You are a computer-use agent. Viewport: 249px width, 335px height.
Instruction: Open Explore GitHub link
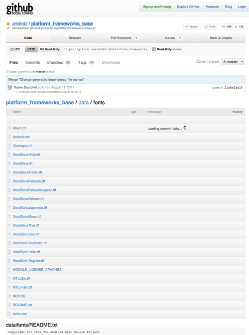coord(188,7)
